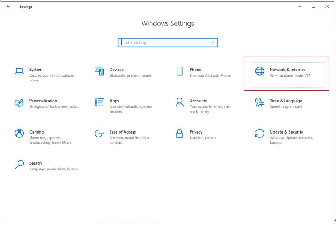This screenshot has width=336, height=225.
Task: Open the Personalization paintbrush icon
Action: (19, 102)
